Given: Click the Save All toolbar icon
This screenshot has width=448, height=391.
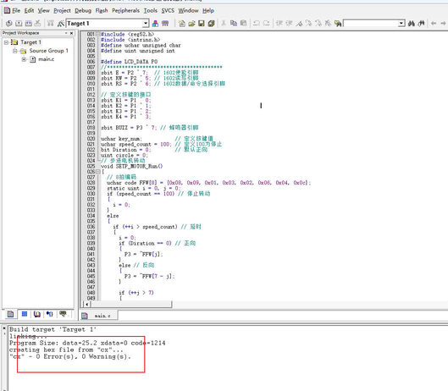Looking at the screenshot, I should pos(211,24).
